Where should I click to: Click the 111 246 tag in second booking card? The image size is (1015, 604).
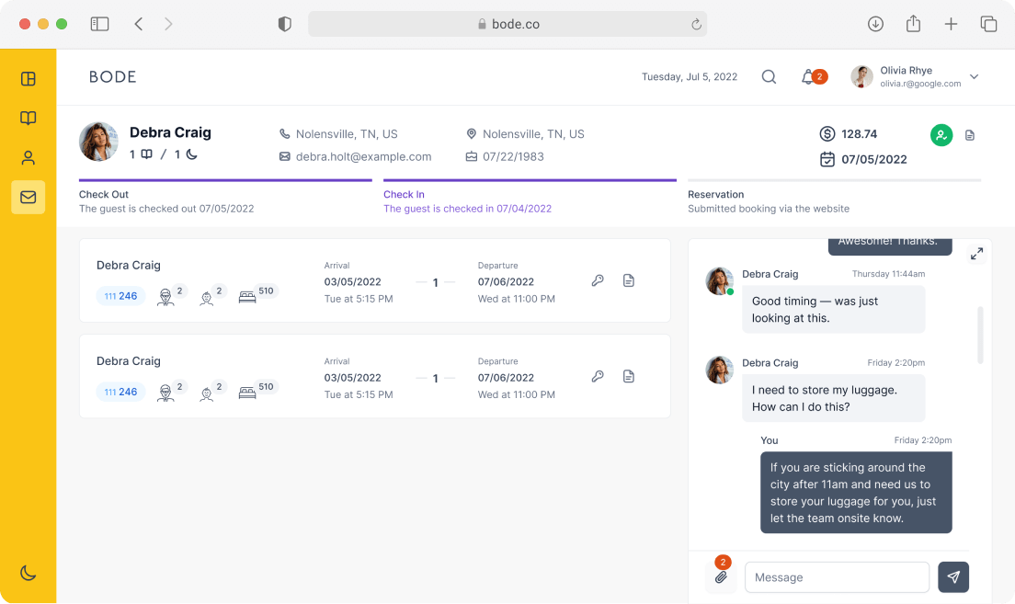(121, 392)
